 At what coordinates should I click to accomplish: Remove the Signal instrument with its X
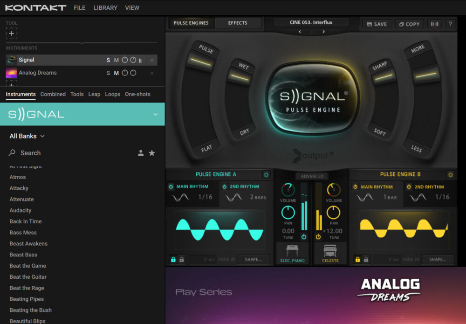coord(152,60)
